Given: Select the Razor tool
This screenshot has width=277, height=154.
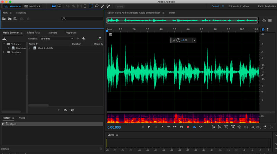Looking at the screenshot, I should point(73,6).
